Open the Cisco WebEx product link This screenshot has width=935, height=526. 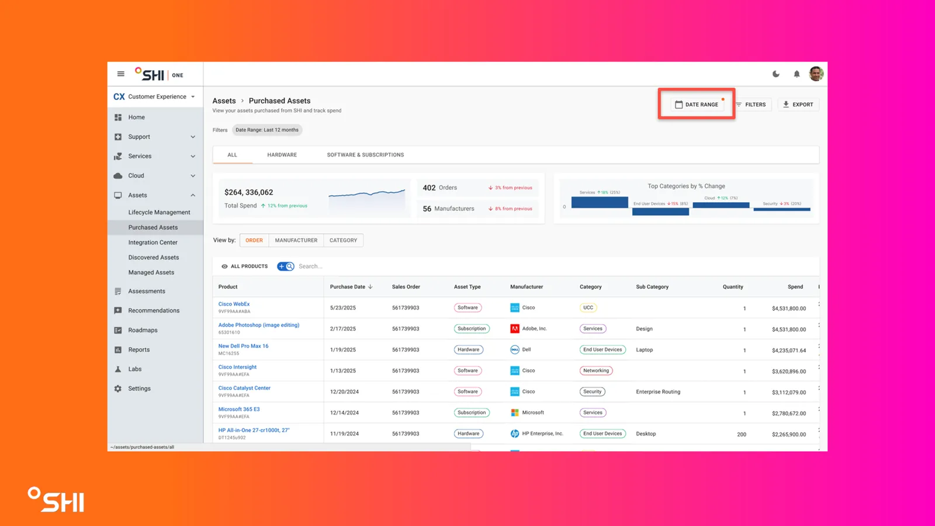pos(234,304)
